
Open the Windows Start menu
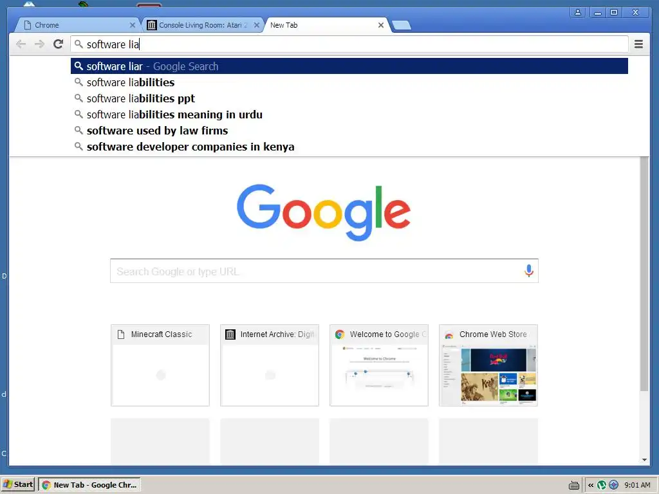[18, 484]
